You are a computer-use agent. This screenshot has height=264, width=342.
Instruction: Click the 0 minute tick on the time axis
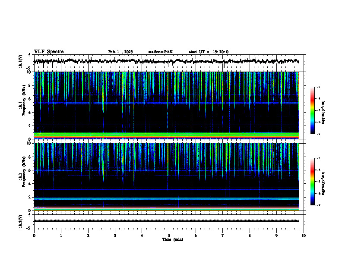(34, 236)
